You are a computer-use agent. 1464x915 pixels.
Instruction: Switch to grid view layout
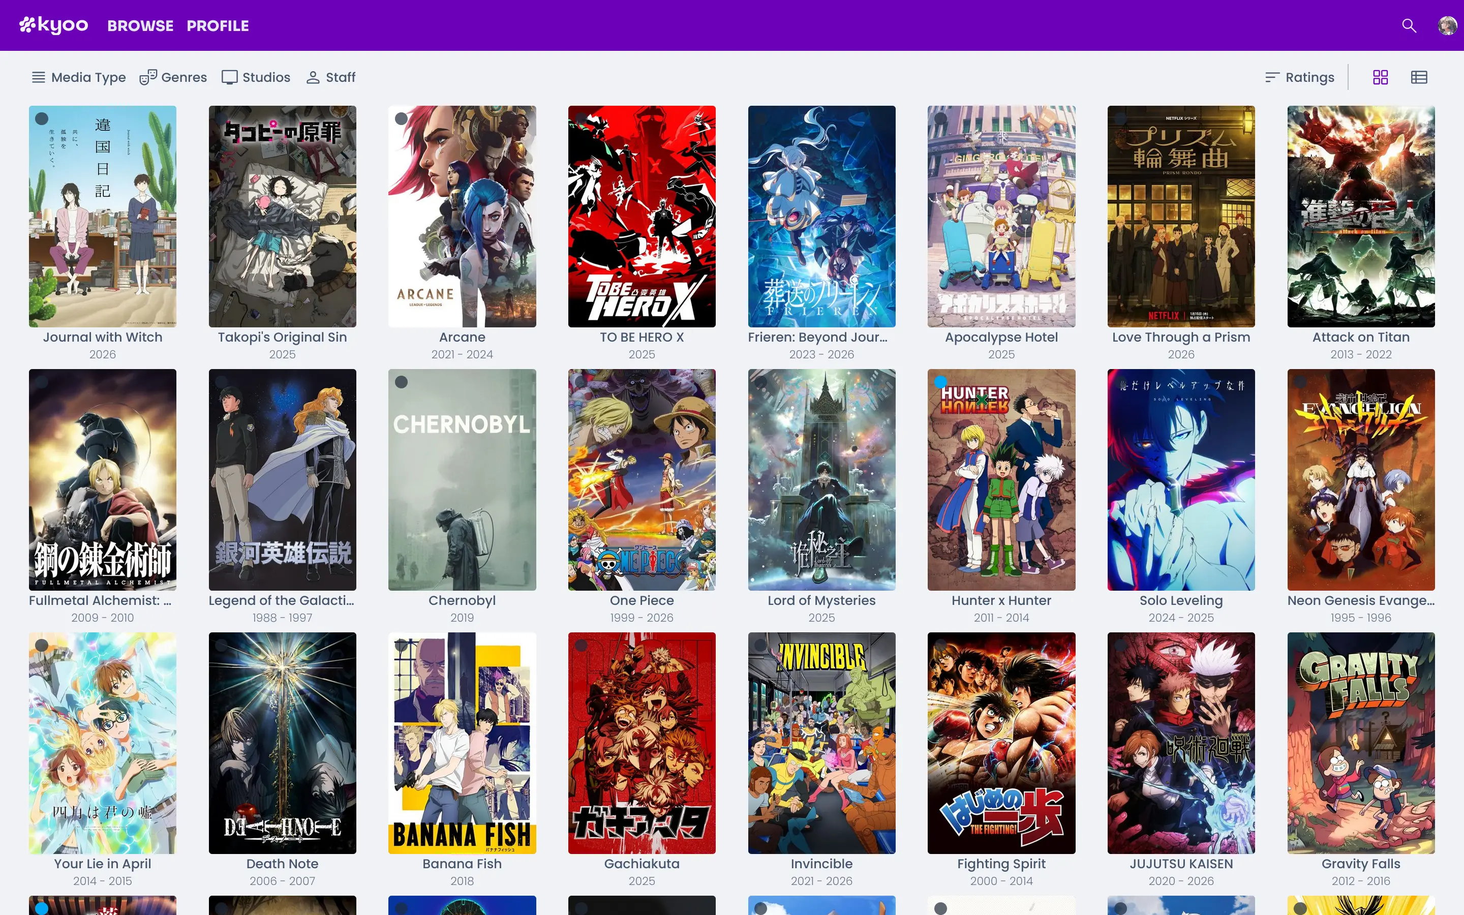pyautogui.click(x=1380, y=77)
